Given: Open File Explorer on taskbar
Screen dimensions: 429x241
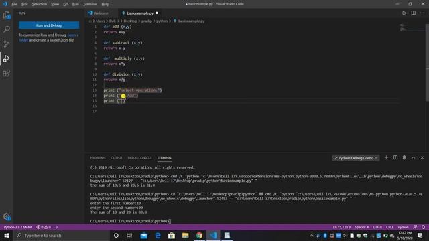Looking at the screenshot, I should point(185,235).
